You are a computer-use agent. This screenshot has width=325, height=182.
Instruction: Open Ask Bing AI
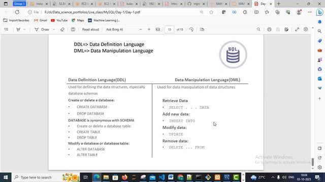114,29
